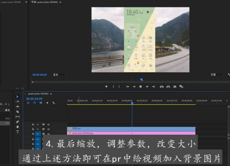Screen dimensions: 230x166
Task: Click 00:00:05:00 on timeline ruler
Action: click(142, 101)
